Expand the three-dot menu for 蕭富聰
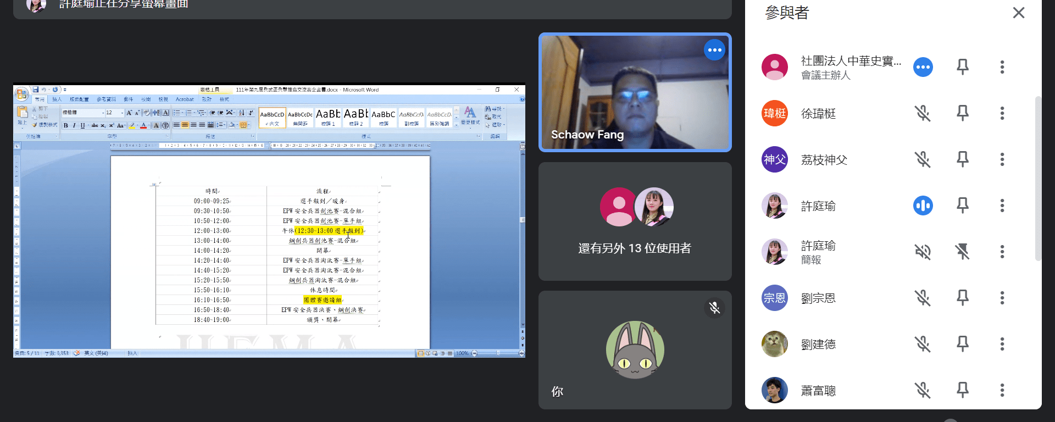Image resolution: width=1055 pixels, height=422 pixels. coord(1002,390)
